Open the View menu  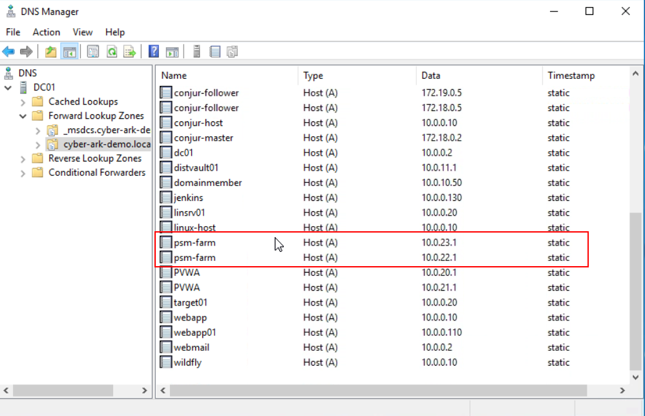[x=83, y=32]
